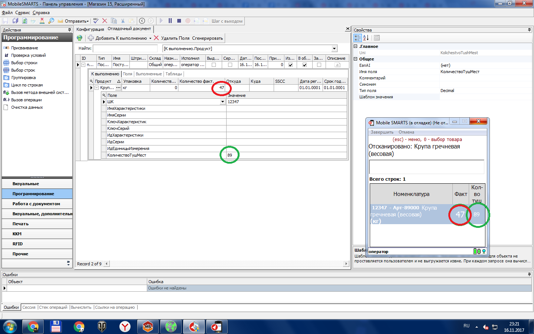The width and height of the screenshot is (534, 334).
Task: Switch to the Таблицы tab
Action: pyautogui.click(x=174, y=74)
